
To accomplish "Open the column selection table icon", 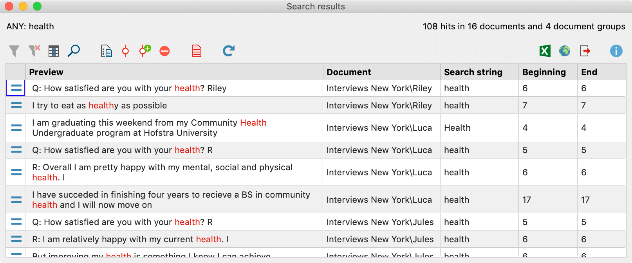I will (x=54, y=51).
